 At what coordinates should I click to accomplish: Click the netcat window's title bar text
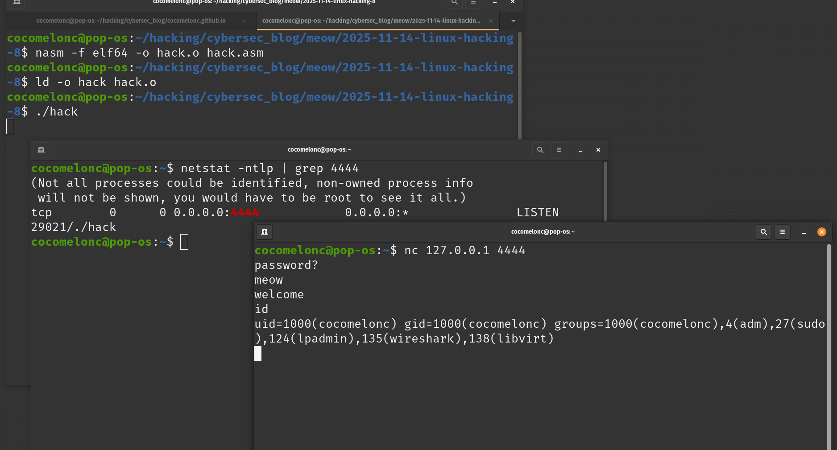point(543,232)
